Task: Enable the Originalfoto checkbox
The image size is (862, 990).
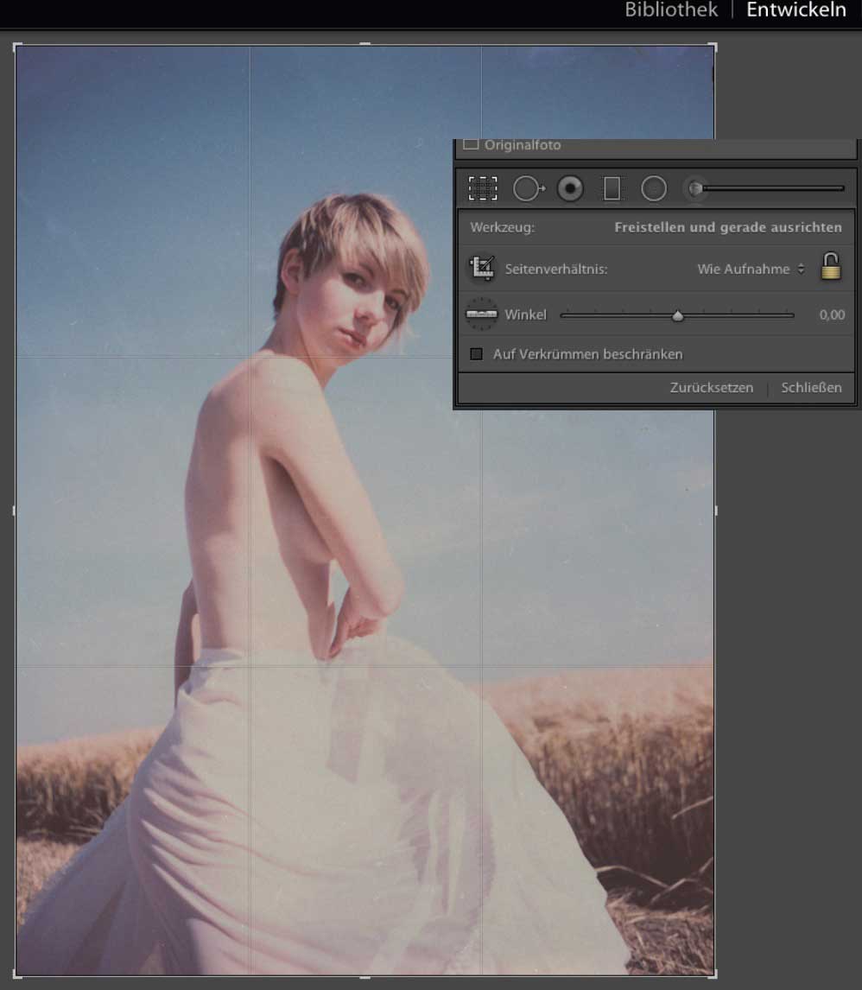Action: pos(471,145)
